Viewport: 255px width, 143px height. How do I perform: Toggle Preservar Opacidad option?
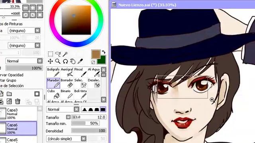click(x=12, y=75)
